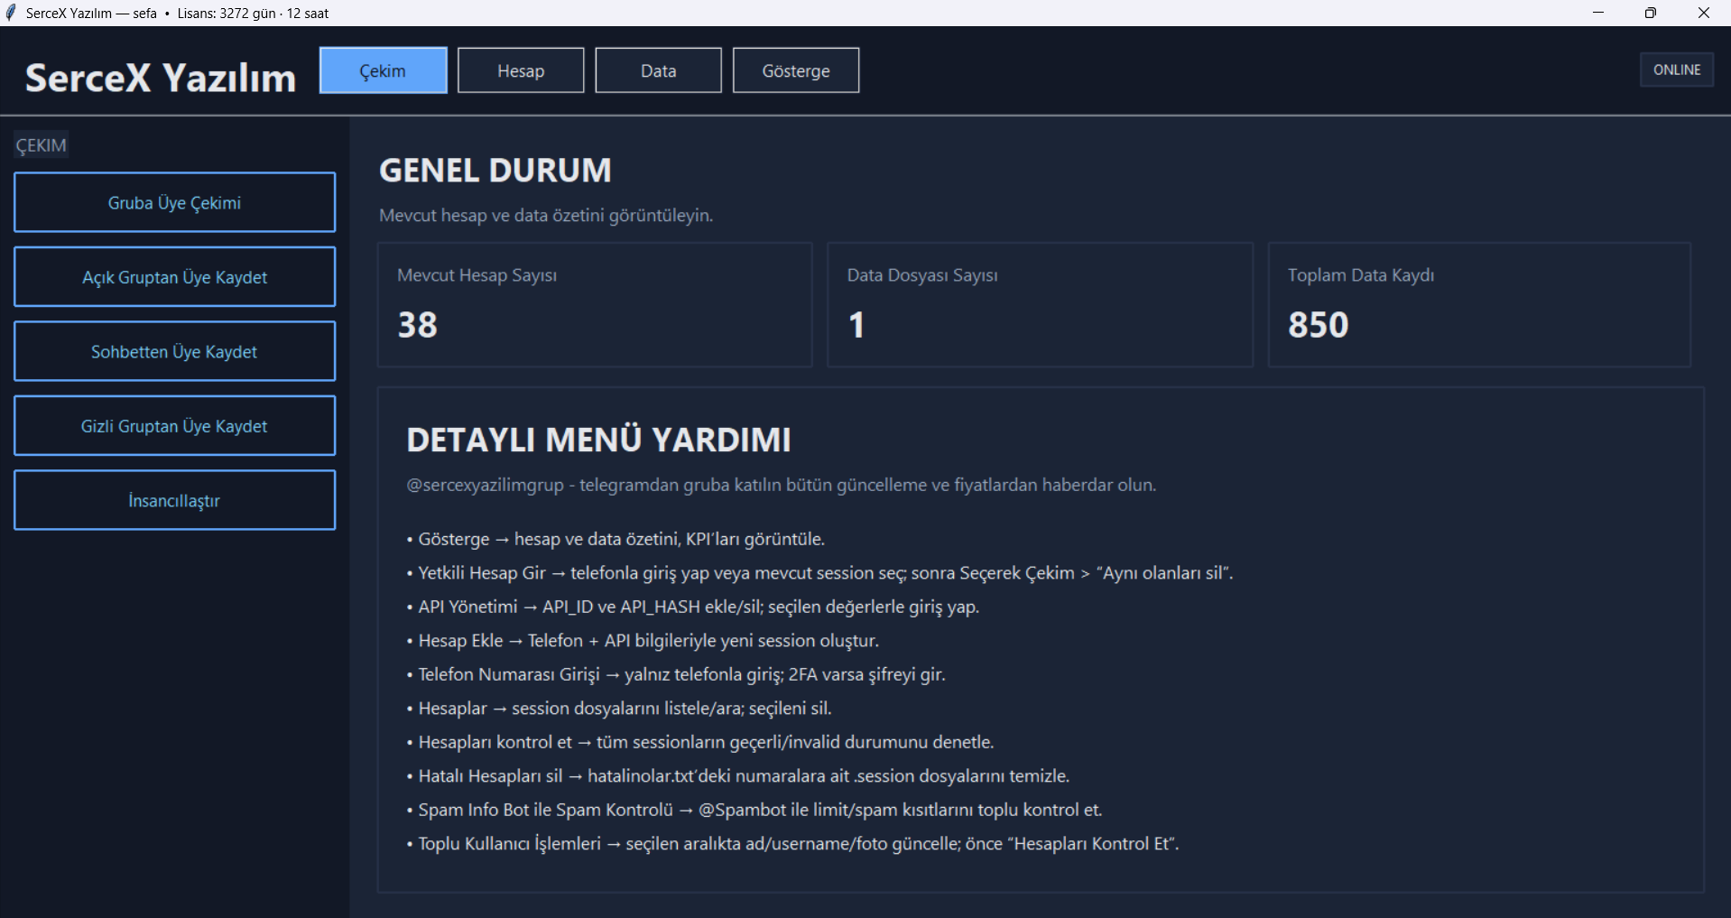Switch to the Çekim tab
Image resolution: width=1731 pixels, height=918 pixels.
(x=383, y=70)
